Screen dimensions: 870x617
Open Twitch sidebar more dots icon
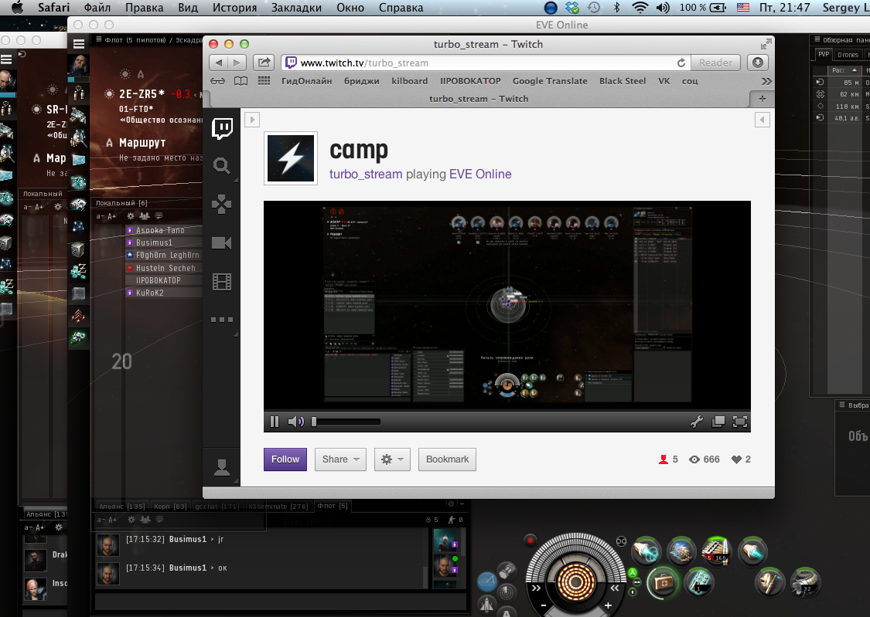(x=222, y=320)
